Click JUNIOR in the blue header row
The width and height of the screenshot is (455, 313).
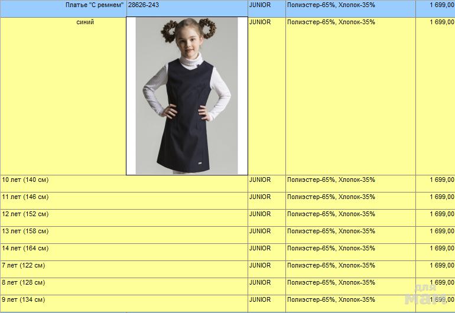click(260, 5)
